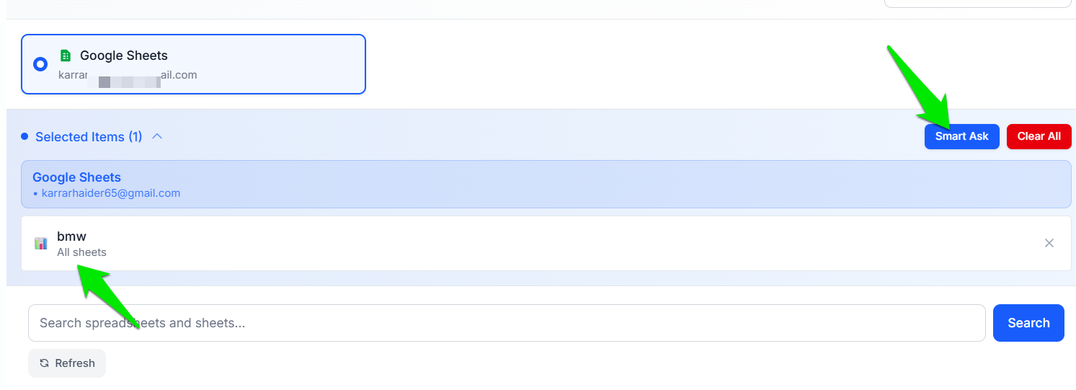Viewport: 1076px width, 390px height.
Task: Click the bmw spreadsheet chart icon
Action: 41,244
